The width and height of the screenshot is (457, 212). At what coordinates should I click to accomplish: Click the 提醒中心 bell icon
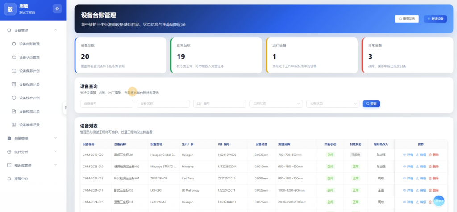(x=9, y=179)
